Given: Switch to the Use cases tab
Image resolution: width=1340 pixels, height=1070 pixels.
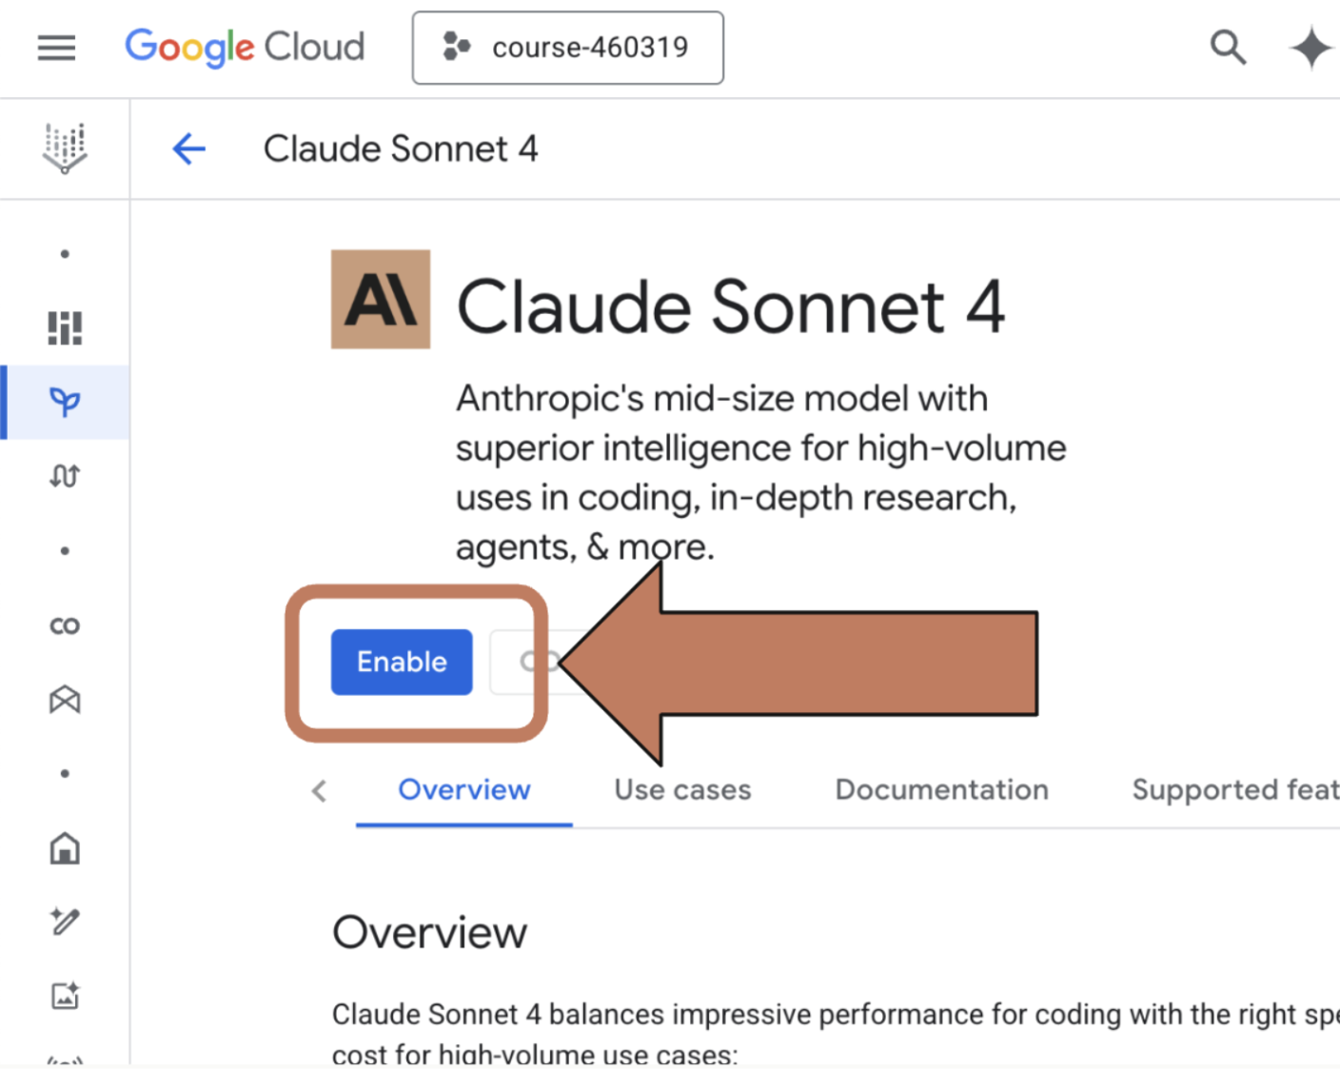Looking at the screenshot, I should click(x=682, y=789).
